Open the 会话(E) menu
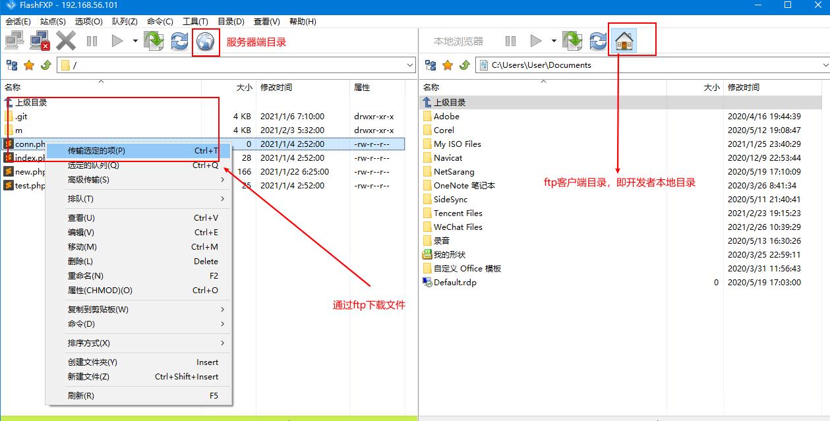The width and height of the screenshot is (830, 421). click(18, 22)
